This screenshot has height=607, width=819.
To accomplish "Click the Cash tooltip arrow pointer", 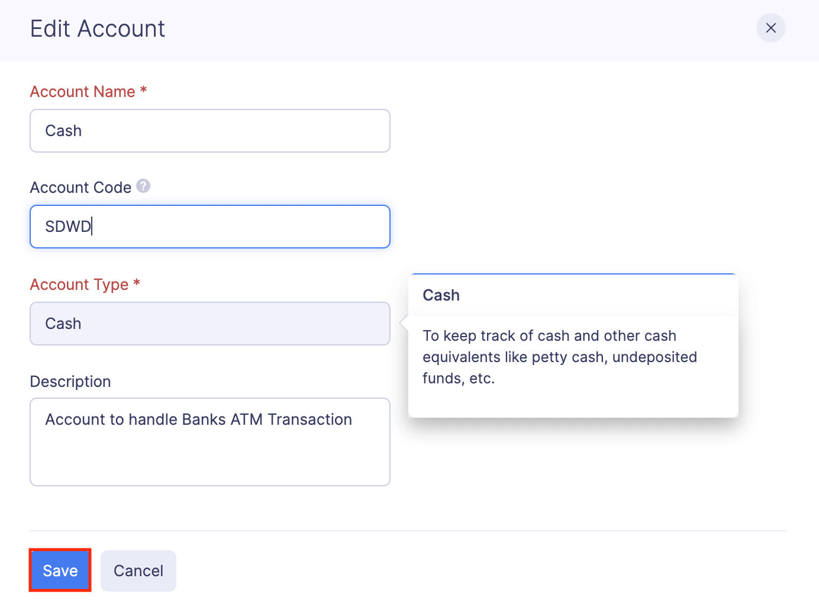I will (404, 324).
